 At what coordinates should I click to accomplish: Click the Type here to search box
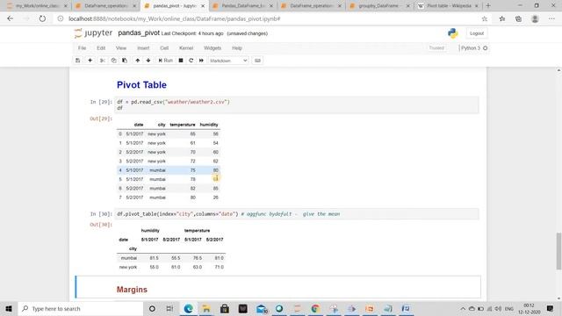81,308
